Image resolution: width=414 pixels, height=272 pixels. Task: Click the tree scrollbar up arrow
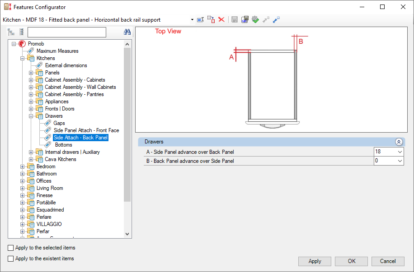[x=127, y=44]
